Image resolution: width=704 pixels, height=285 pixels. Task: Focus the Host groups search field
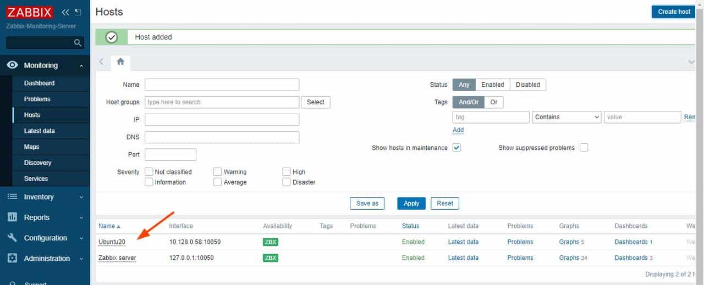click(222, 102)
